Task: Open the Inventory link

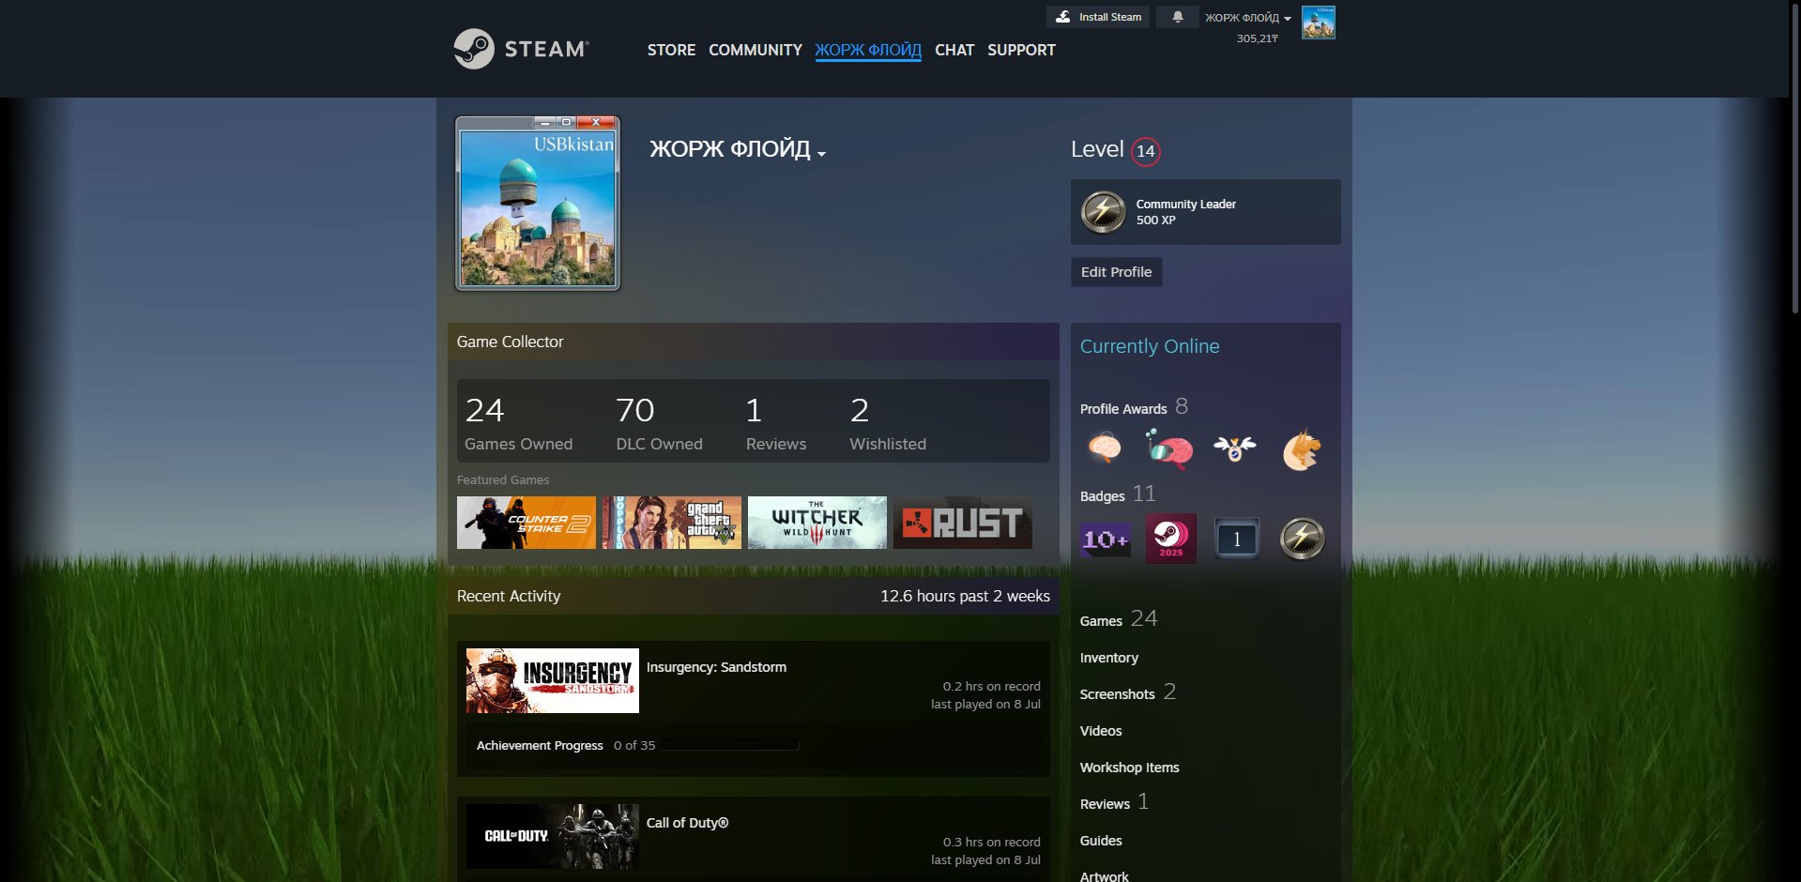Action: (x=1108, y=658)
